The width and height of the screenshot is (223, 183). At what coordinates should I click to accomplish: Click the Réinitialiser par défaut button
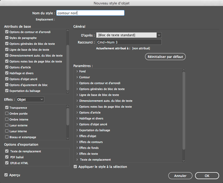point(165,57)
